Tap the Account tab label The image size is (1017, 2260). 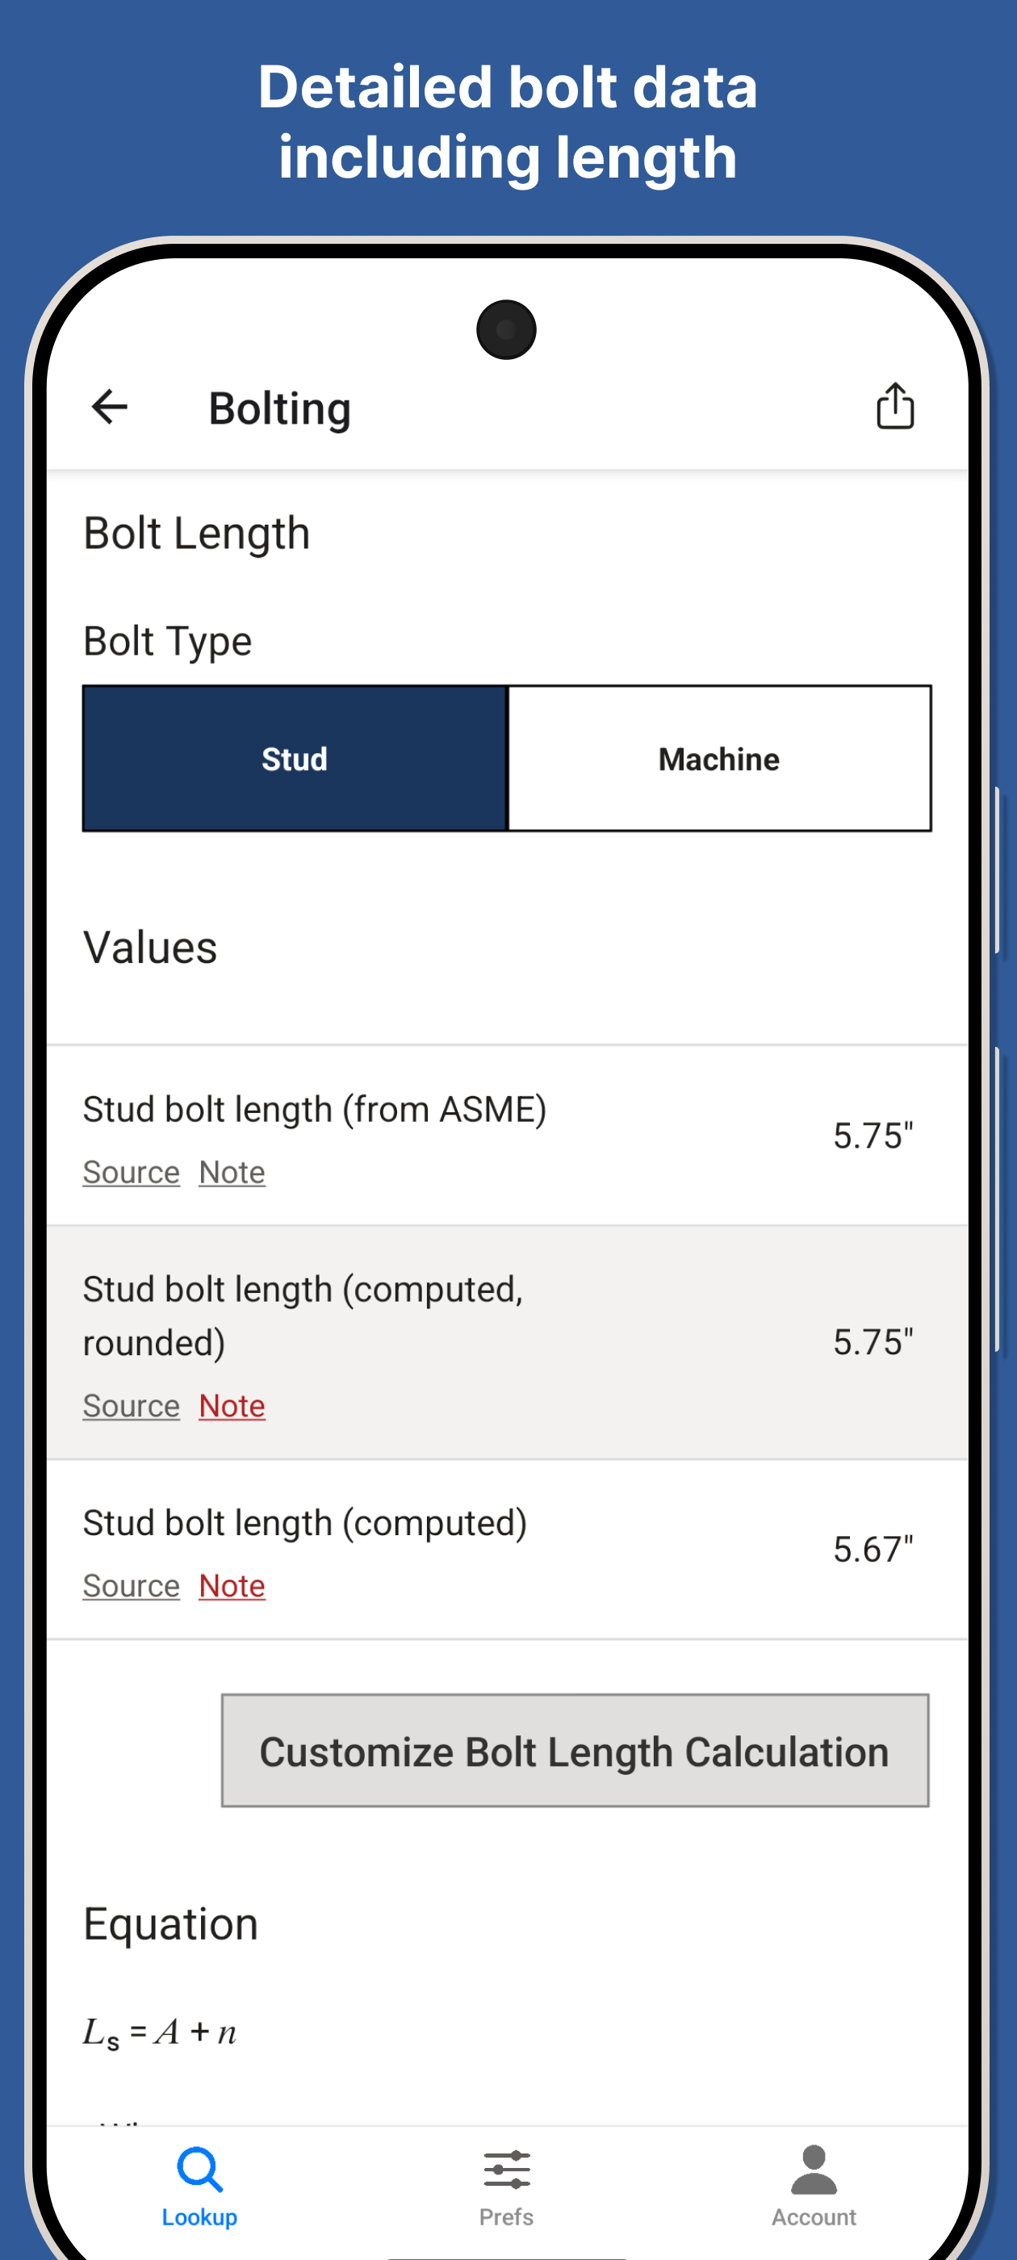[814, 2217]
